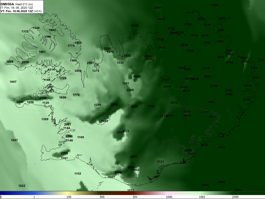Click blue section of the color scale
This screenshot has height=199, width=265.
point(17,193)
